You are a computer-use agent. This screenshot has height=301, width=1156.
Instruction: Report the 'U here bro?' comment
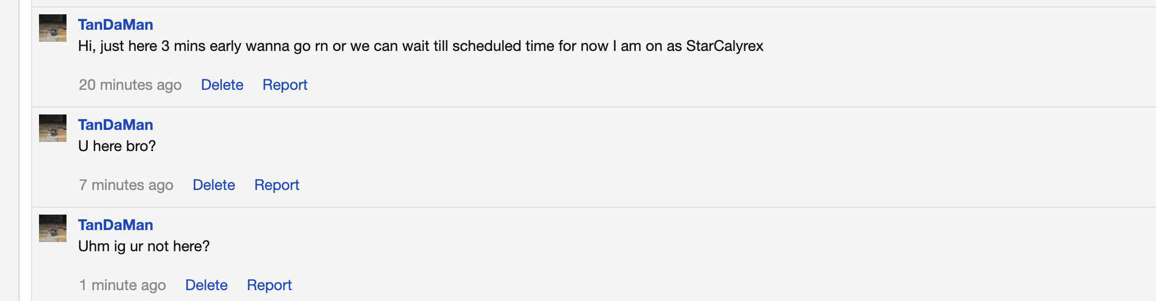coord(277,185)
